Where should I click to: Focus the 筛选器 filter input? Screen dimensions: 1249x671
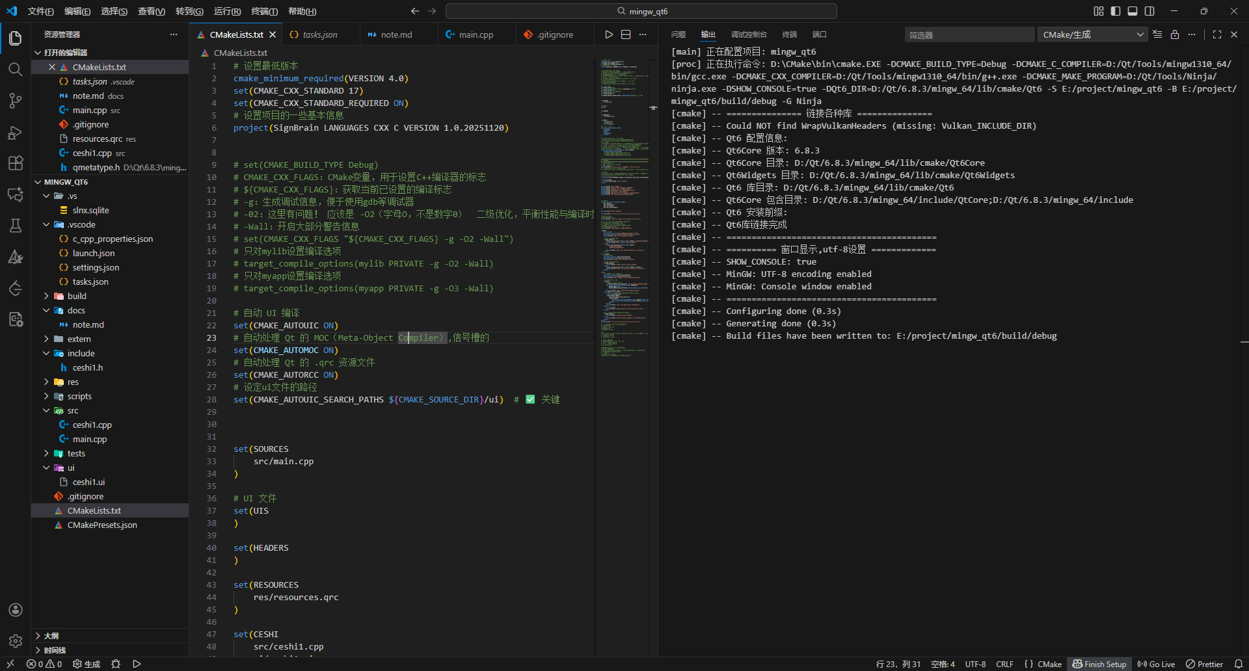click(x=969, y=34)
